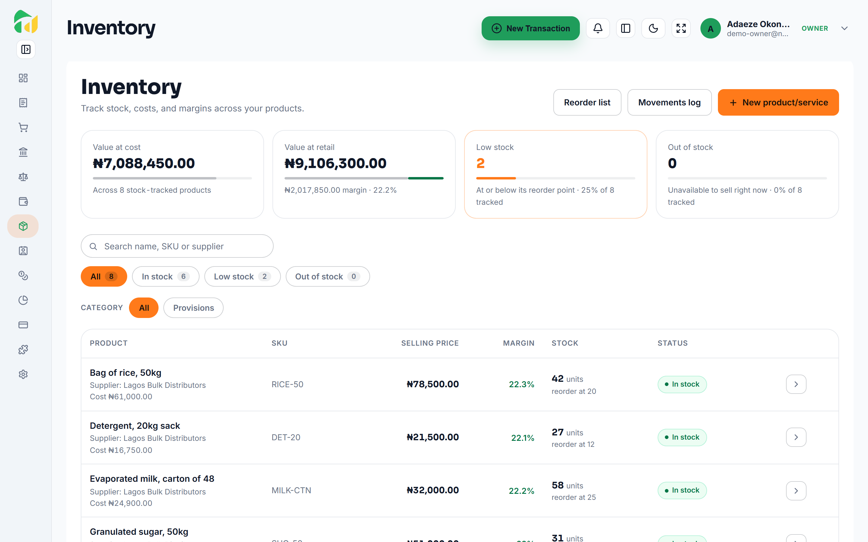Open the dashboard grid icon in sidebar
This screenshot has width=868, height=542.
(x=23, y=78)
